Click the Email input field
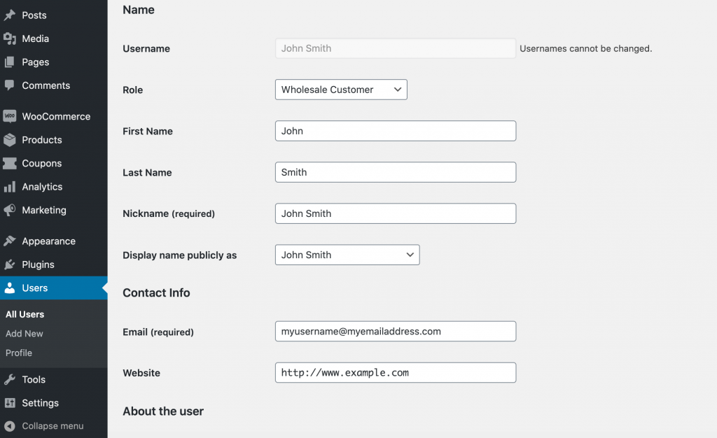Viewport: 717px width, 438px height. (x=396, y=331)
